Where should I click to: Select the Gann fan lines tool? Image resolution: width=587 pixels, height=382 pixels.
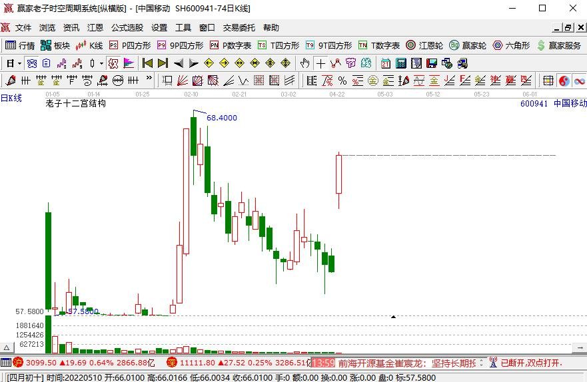point(183,81)
